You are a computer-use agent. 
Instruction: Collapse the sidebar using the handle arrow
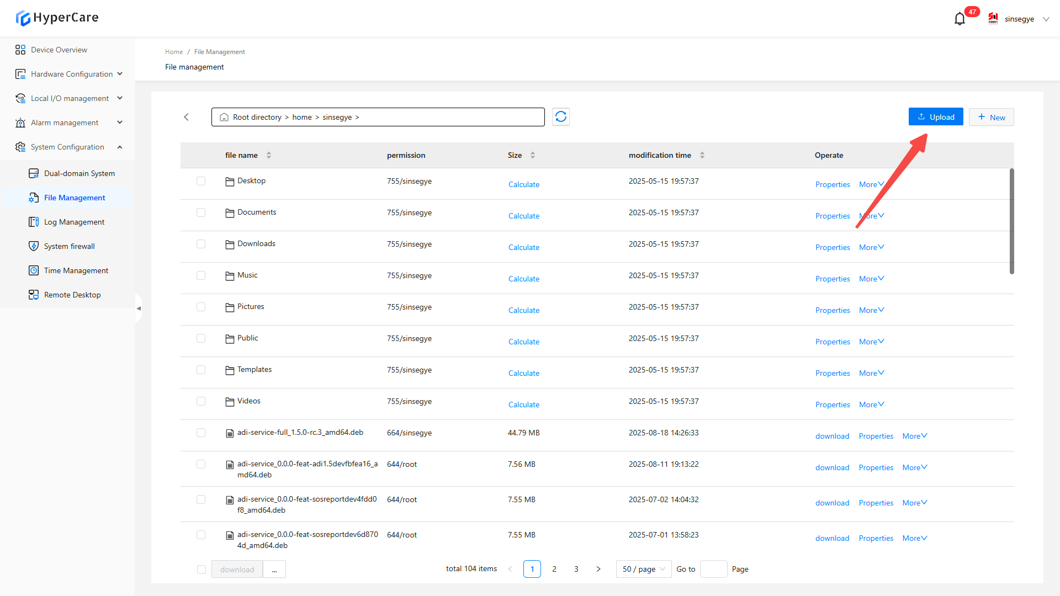pos(139,308)
